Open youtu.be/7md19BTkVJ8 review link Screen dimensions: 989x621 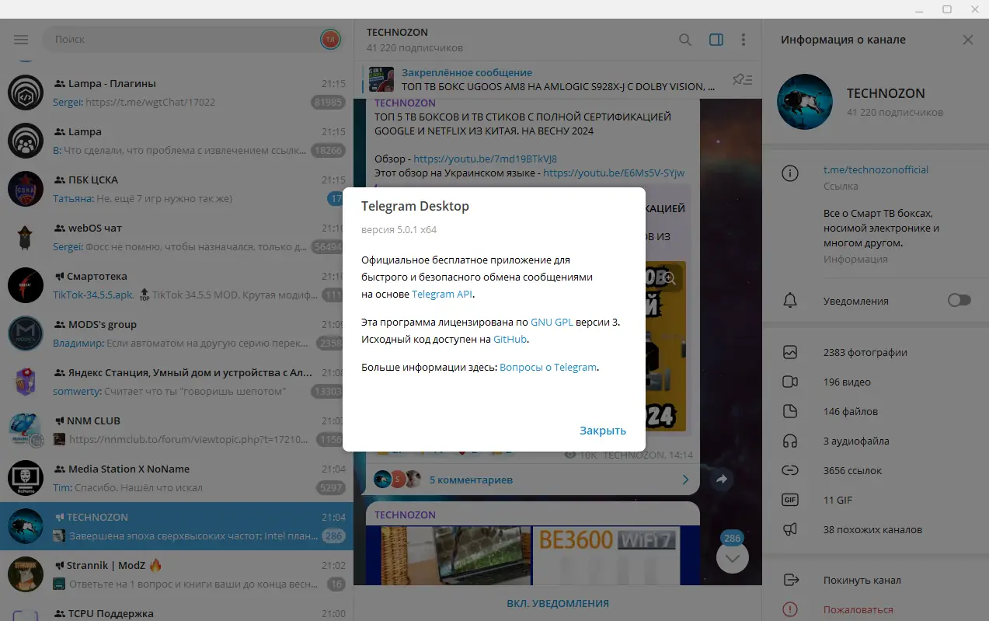pyautogui.click(x=486, y=159)
